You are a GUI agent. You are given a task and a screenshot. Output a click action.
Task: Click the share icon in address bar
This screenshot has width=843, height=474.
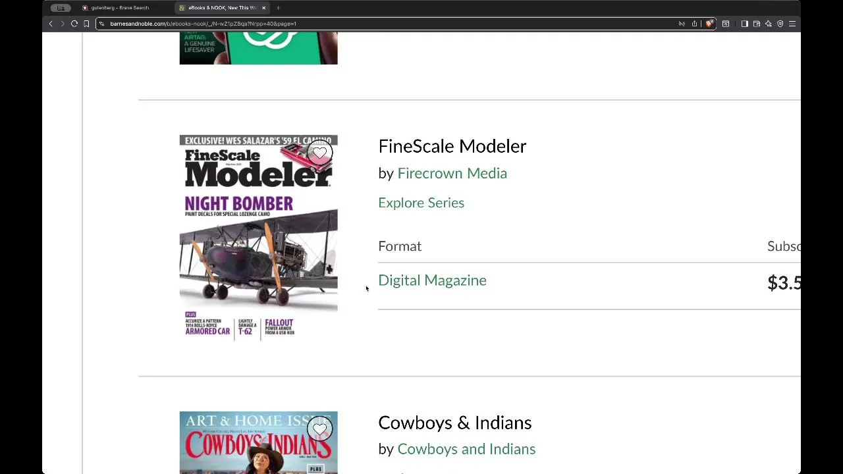(694, 24)
